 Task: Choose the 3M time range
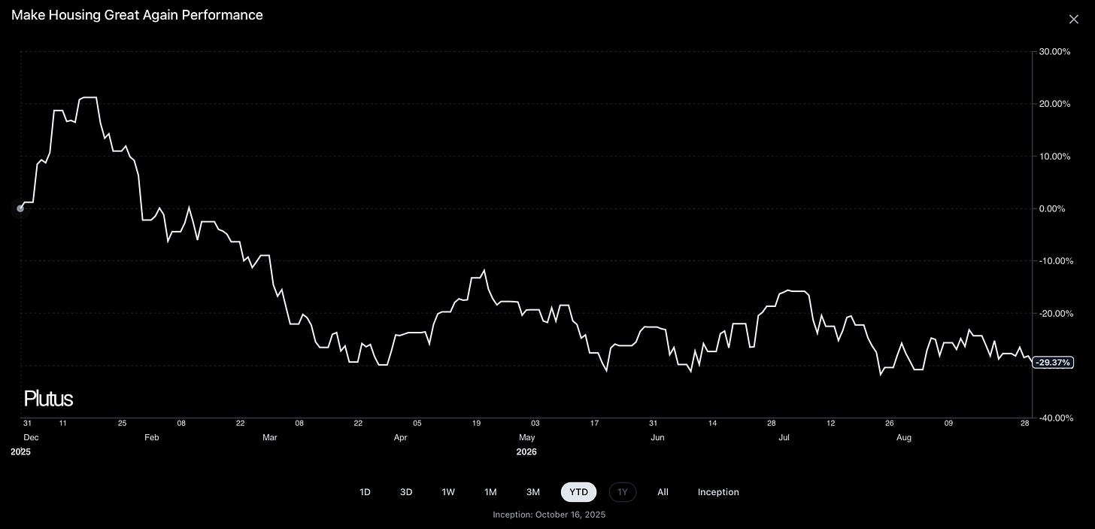pyautogui.click(x=533, y=492)
